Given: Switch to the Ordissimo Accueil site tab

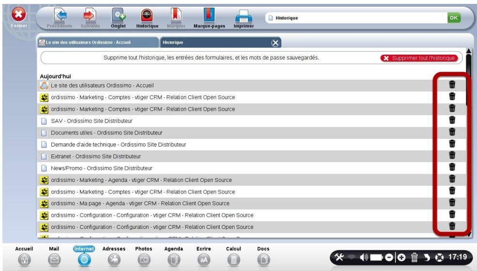Looking at the screenshot, I should (98, 42).
